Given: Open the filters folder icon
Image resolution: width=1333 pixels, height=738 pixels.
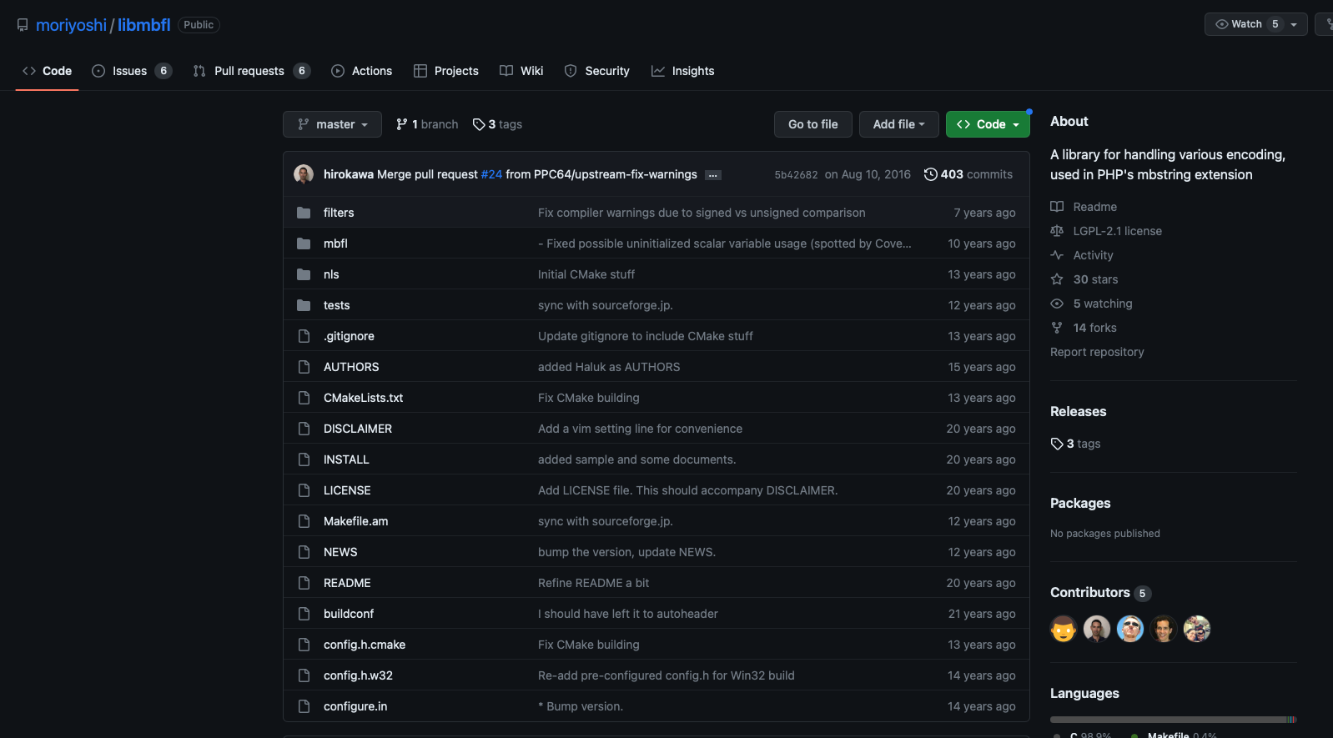Looking at the screenshot, I should [x=304, y=213].
